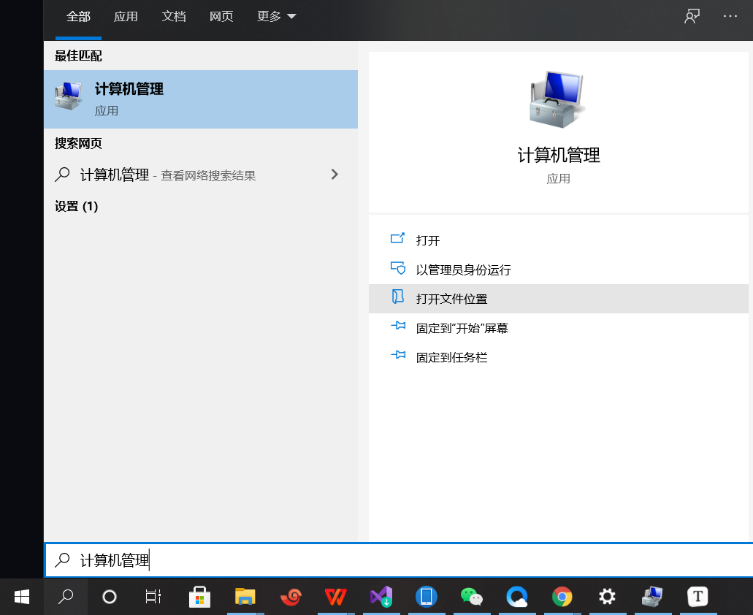Switch to the 应用 search tab
Viewport: 753px width, 615px height.
pos(126,16)
